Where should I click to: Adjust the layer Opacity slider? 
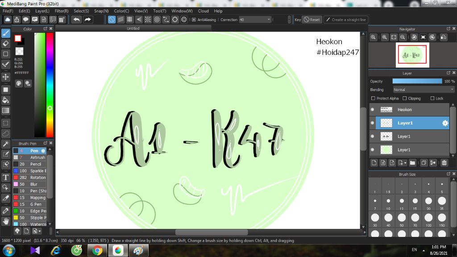[x=417, y=81]
